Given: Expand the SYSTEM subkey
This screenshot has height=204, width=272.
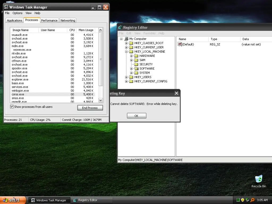Looking at the screenshot, I should [x=131, y=73].
